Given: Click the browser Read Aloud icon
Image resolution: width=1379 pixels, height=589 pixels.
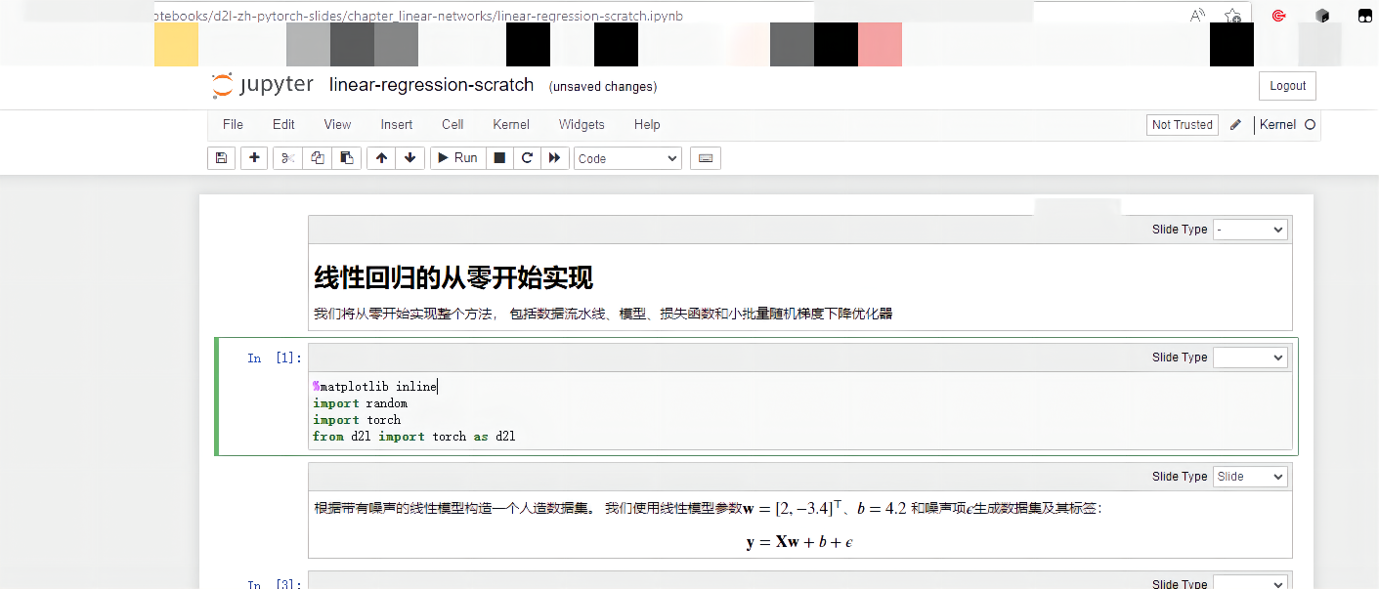Looking at the screenshot, I should pos(1197,16).
